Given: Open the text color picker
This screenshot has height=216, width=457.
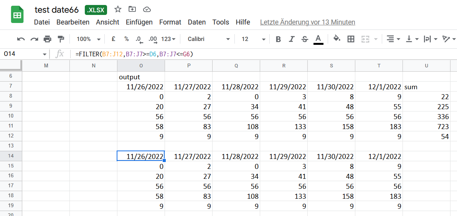Looking at the screenshot, I should (x=318, y=39).
